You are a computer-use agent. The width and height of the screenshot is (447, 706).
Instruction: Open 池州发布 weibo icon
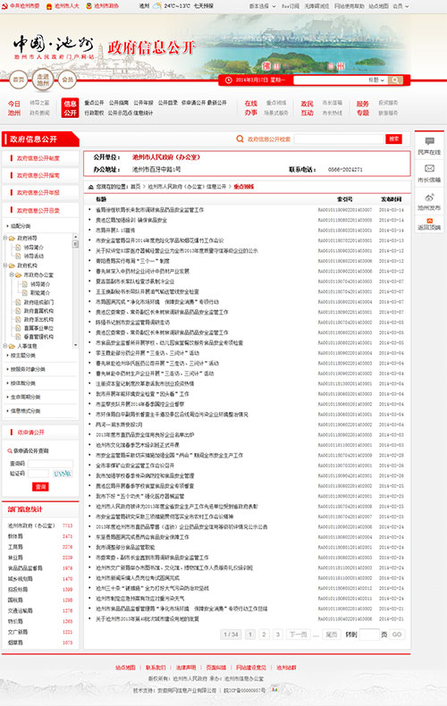[429, 198]
